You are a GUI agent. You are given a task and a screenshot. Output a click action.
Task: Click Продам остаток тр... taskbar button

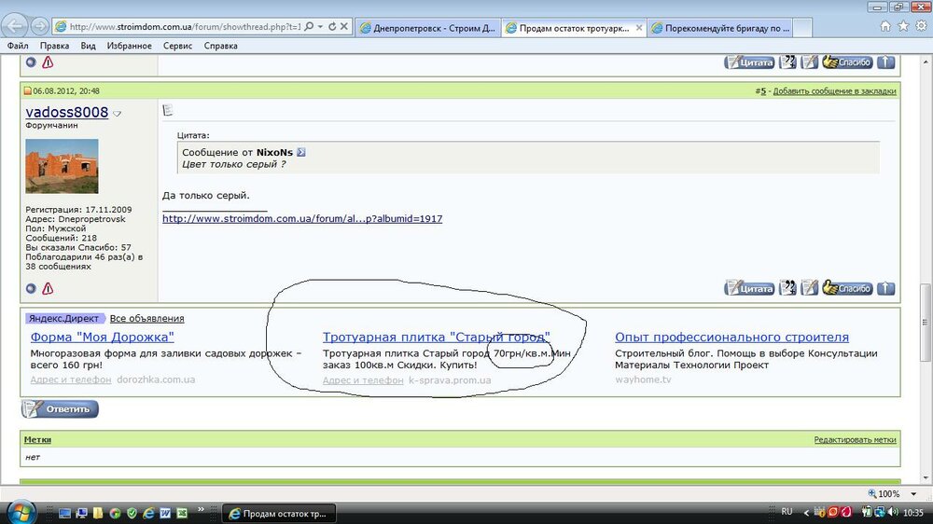(x=278, y=514)
